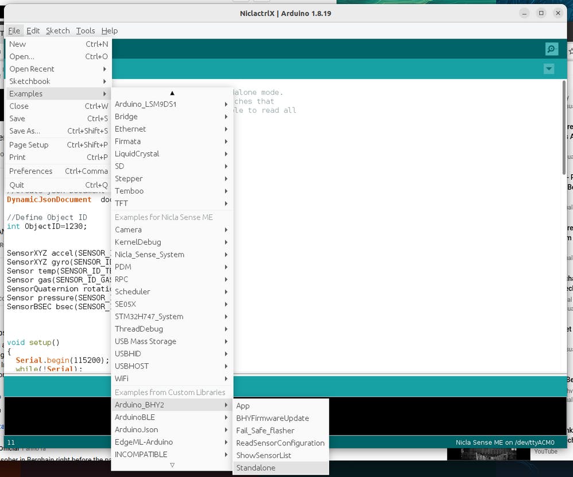
Task: Open the App example sketch
Action: tap(281, 406)
